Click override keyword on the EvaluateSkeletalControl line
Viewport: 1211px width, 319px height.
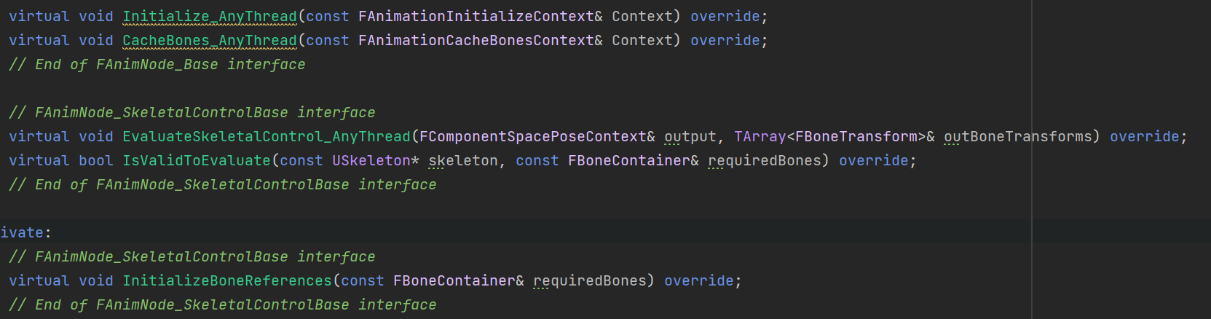1145,136
